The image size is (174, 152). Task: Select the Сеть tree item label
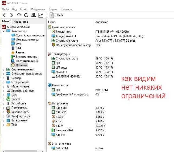click(14, 95)
